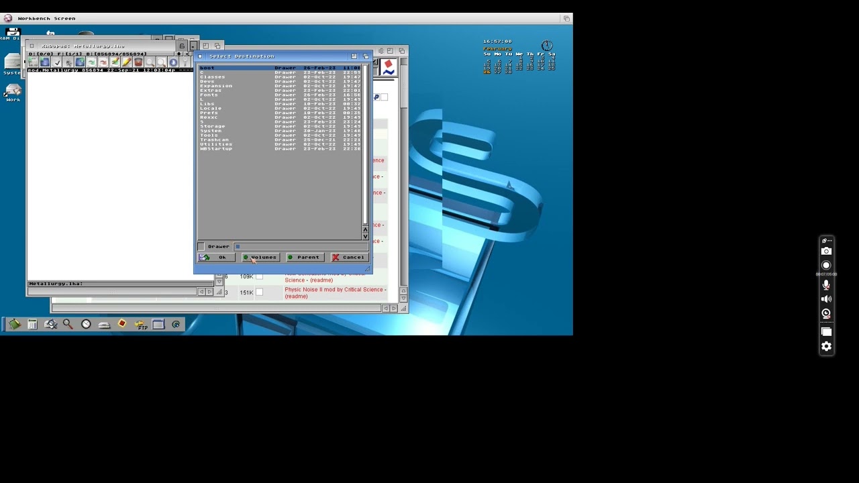Click the mouse pointer icon in XADOpus toolbar
The width and height of the screenshot is (859, 483).
[69, 62]
